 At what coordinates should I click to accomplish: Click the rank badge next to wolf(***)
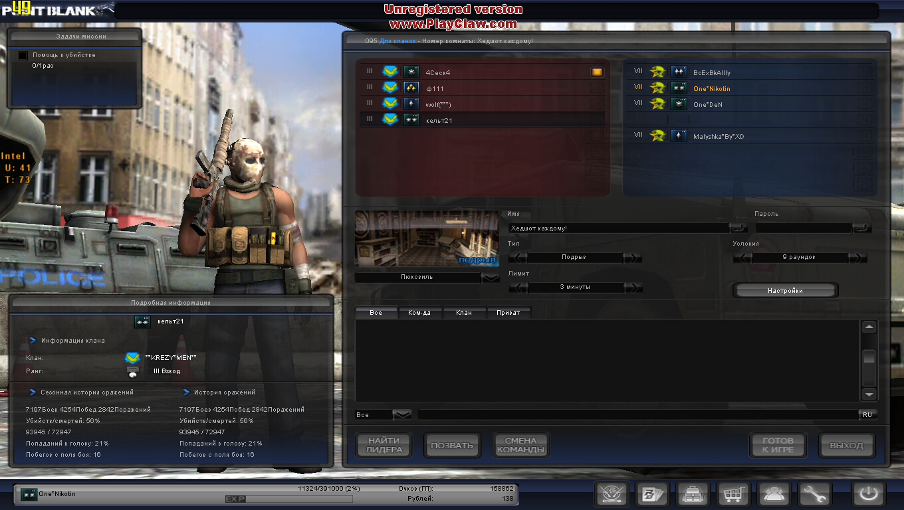point(411,104)
